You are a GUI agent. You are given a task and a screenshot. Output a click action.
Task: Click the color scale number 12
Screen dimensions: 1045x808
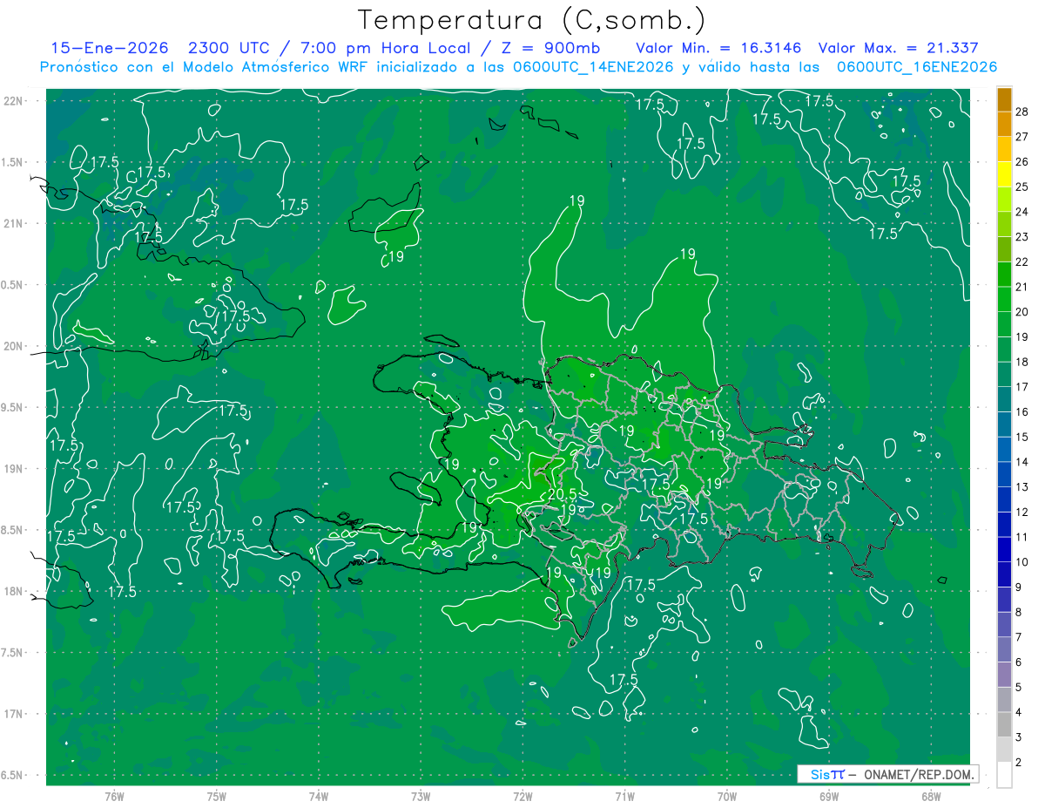(x=1021, y=512)
